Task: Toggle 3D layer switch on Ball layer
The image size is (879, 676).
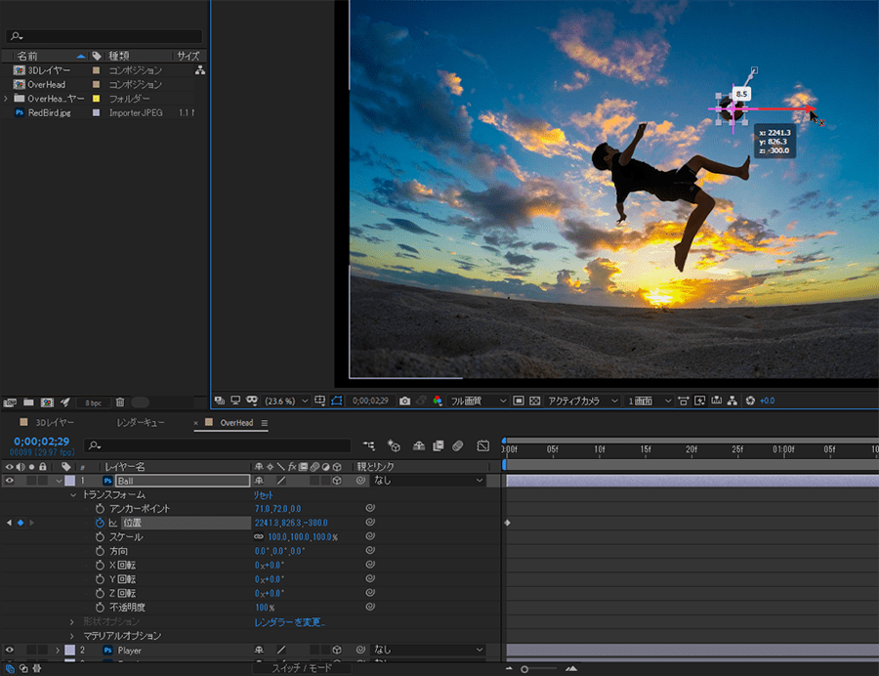Action: pos(336,481)
